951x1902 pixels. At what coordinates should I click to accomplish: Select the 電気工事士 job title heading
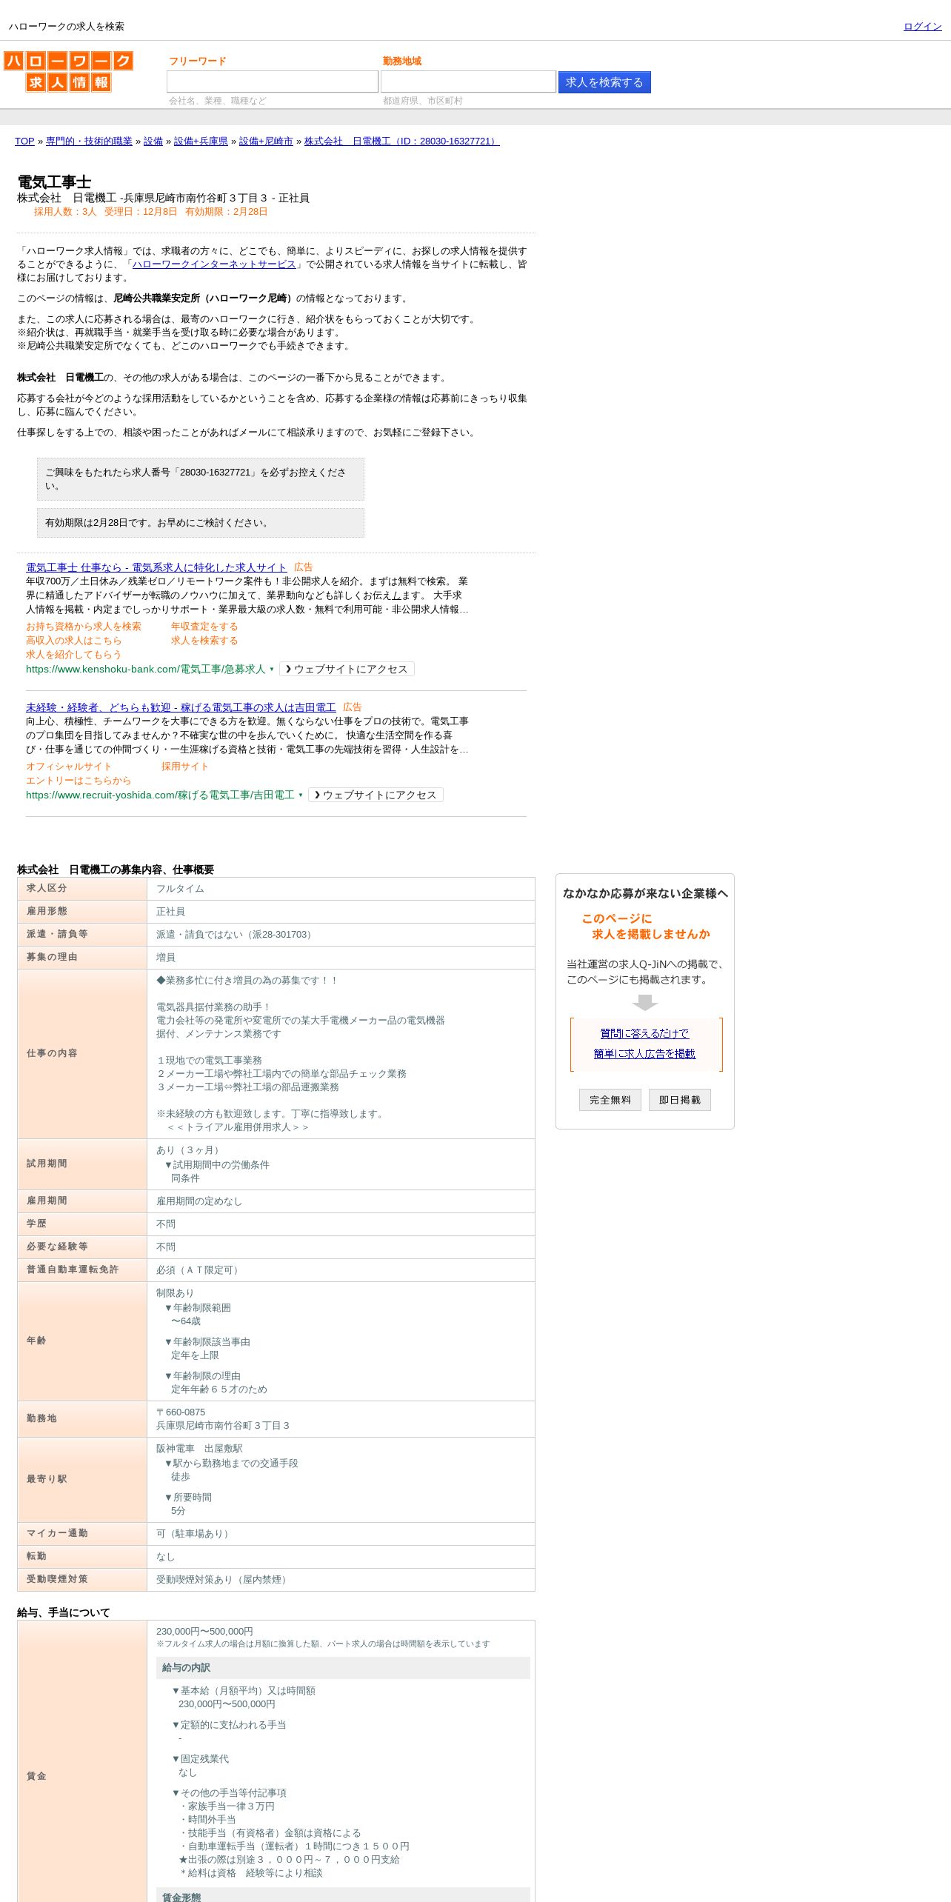(x=54, y=182)
